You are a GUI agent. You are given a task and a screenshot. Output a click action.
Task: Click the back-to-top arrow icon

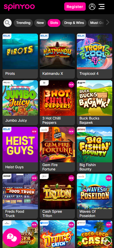107,241
